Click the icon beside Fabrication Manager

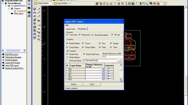[x=3, y=57]
